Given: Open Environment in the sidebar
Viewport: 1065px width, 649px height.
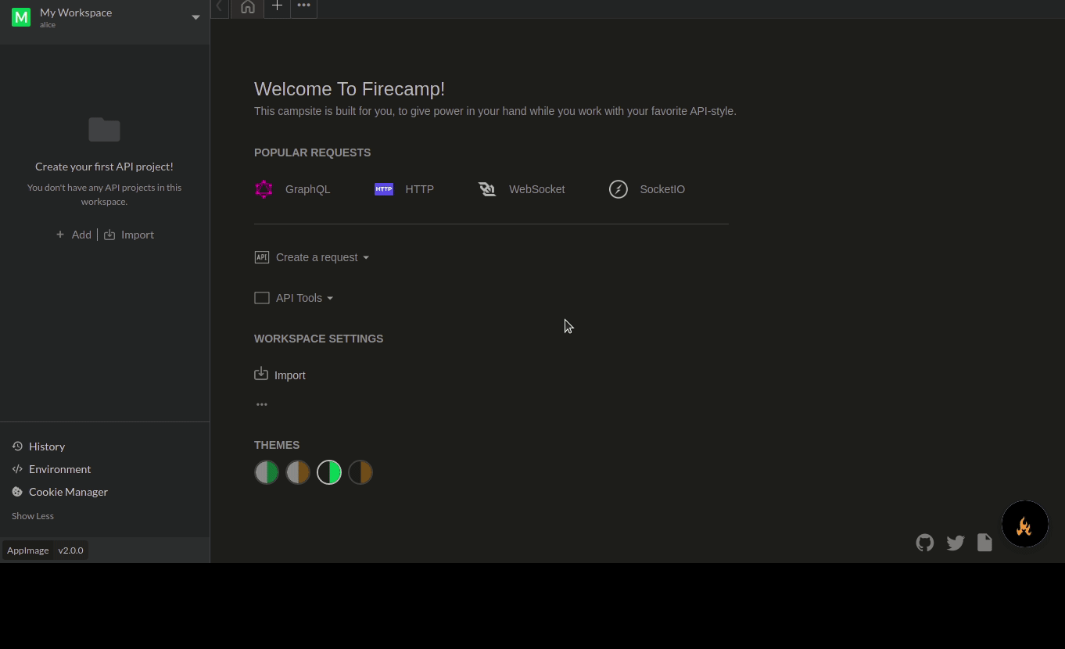Looking at the screenshot, I should (x=52, y=469).
